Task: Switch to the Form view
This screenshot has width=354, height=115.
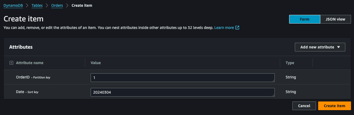Action: pyautogui.click(x=305, y=19)
